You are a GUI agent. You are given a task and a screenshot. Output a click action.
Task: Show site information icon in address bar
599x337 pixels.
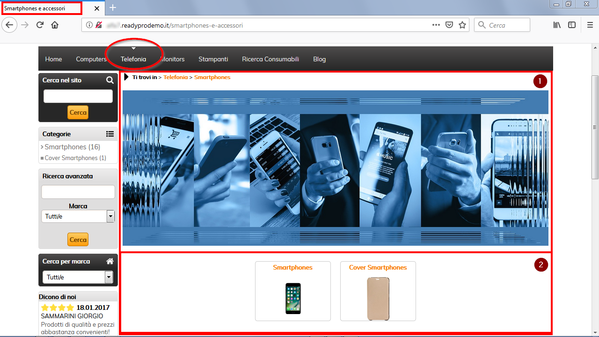pyautogui.click(x=89, y=25)
